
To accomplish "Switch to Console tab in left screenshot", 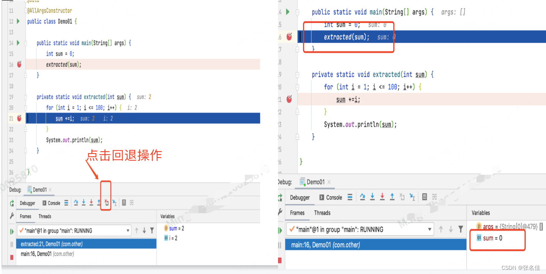I will point(51,203).
